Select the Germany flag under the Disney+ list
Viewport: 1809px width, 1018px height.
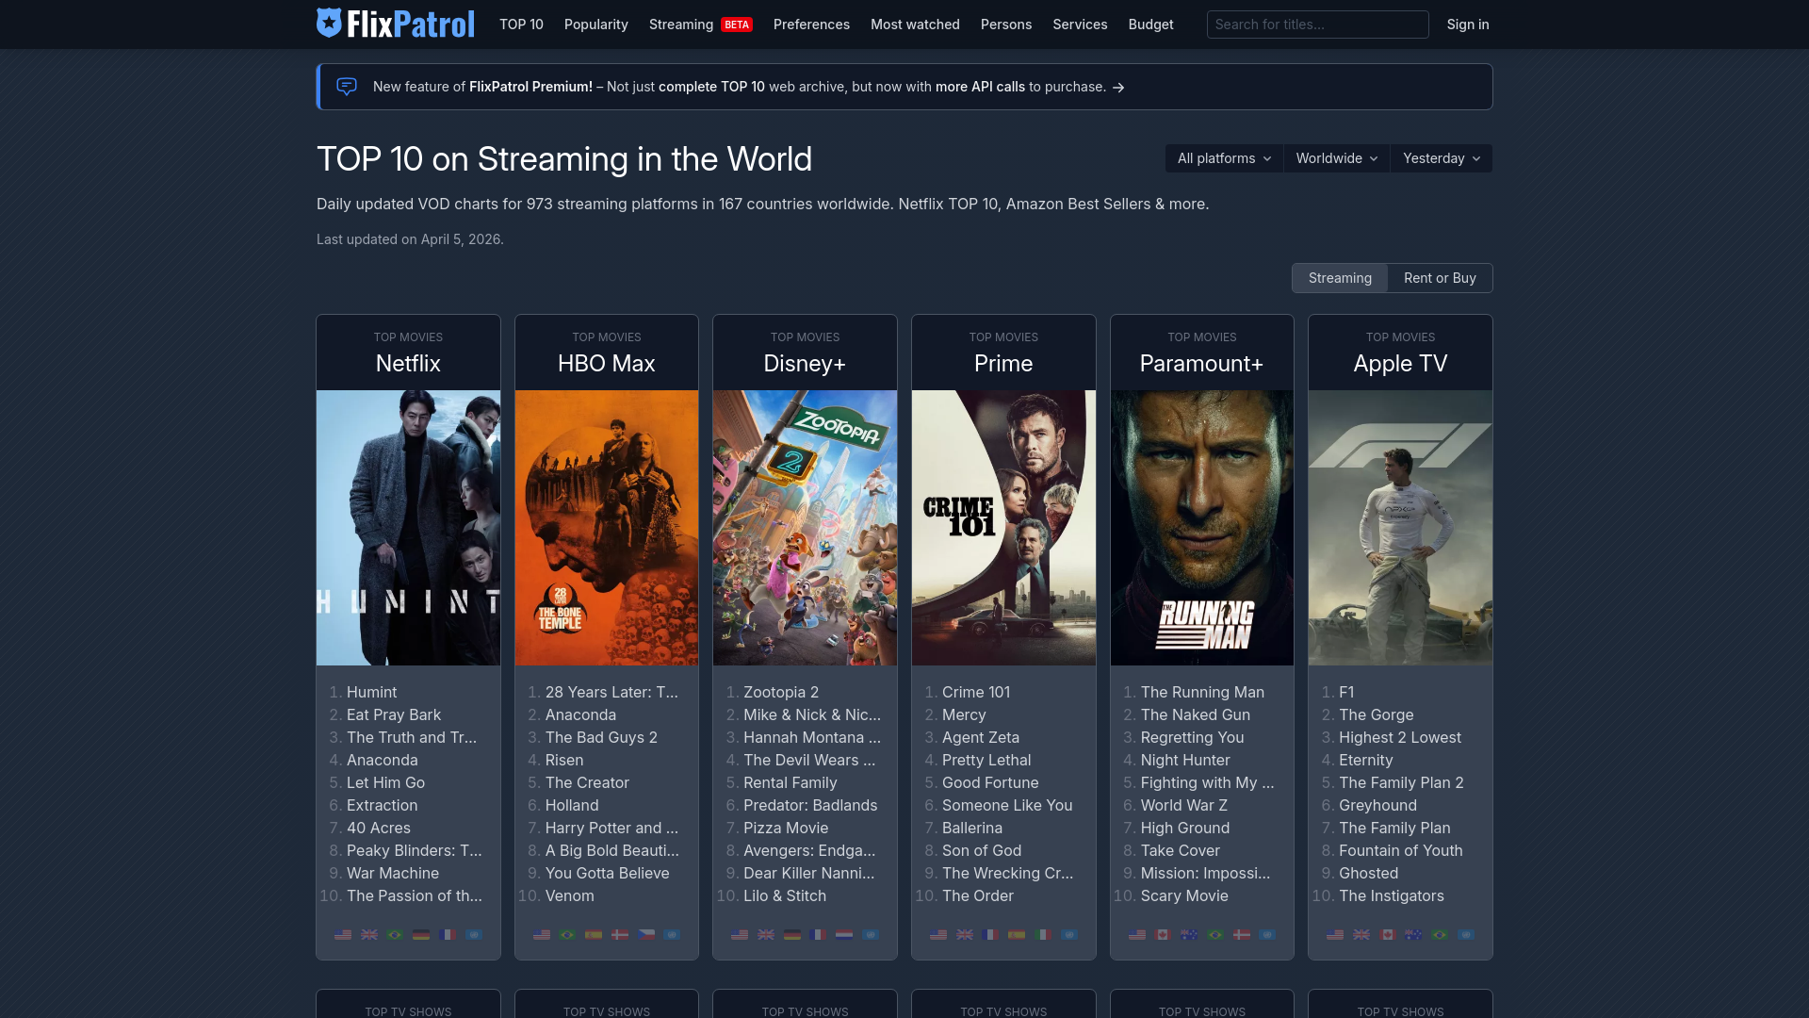point(792,935)
